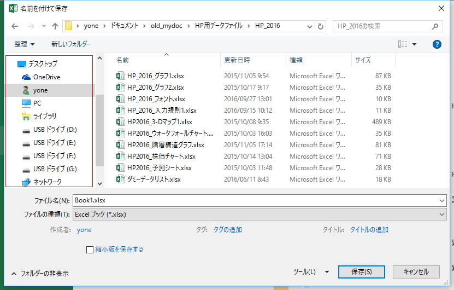This screenshot has height=290, width=454.
Task: Click Excel icon in dialog title bar
Action: point(13,8)
